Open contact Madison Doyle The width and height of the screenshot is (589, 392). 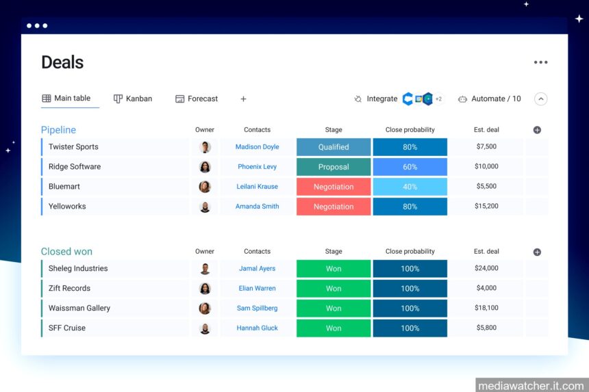[258, 146]
